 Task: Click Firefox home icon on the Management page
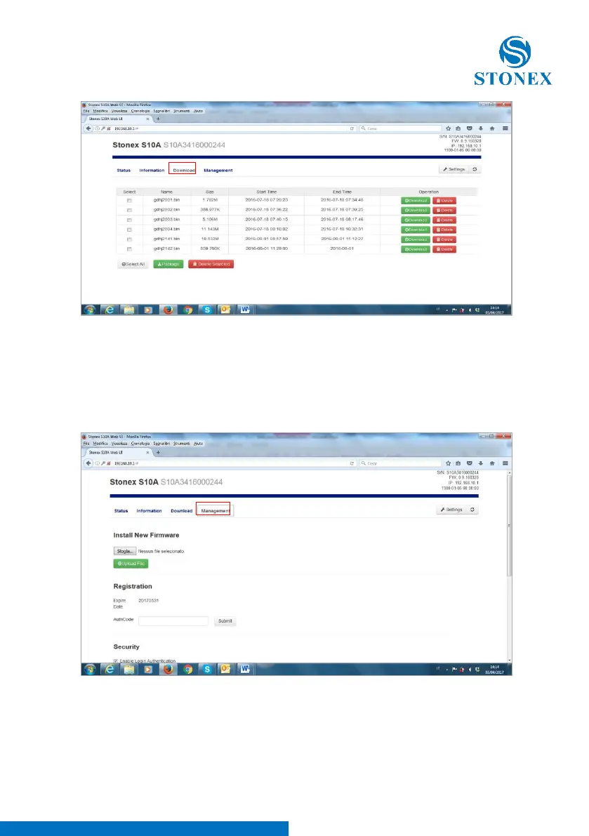492,463
